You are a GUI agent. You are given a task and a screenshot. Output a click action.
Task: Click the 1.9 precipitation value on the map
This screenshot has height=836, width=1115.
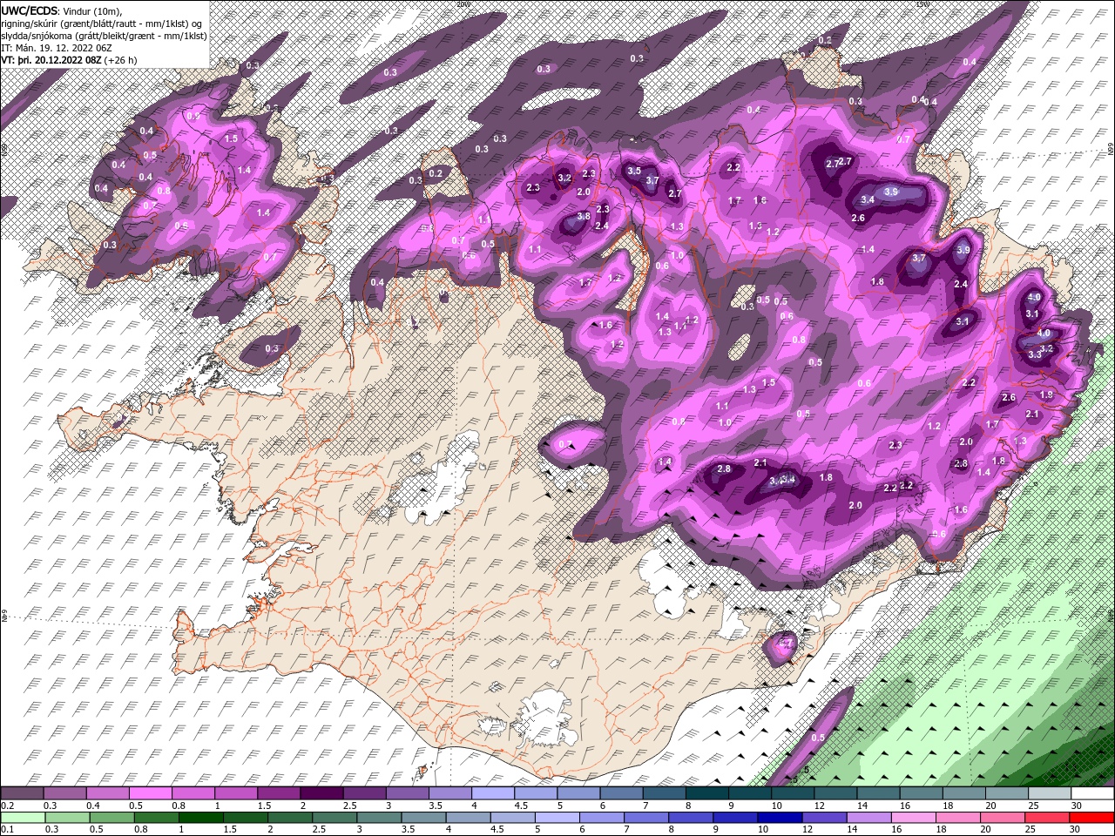(x=1046, y=394)
